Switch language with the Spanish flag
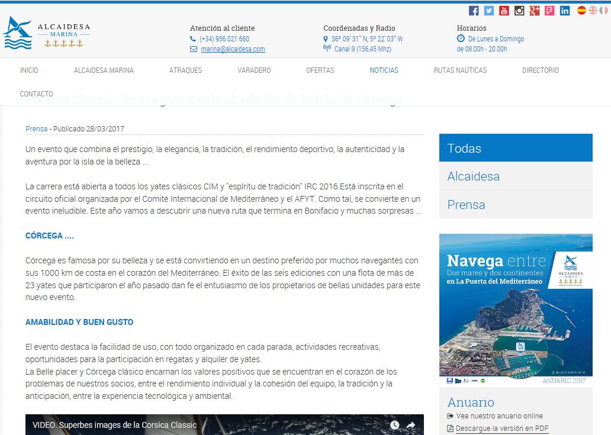611x435 pixels. 582,10
